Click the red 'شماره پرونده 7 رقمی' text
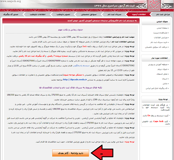This screenshot has width=174, height=160. [57, 56]
